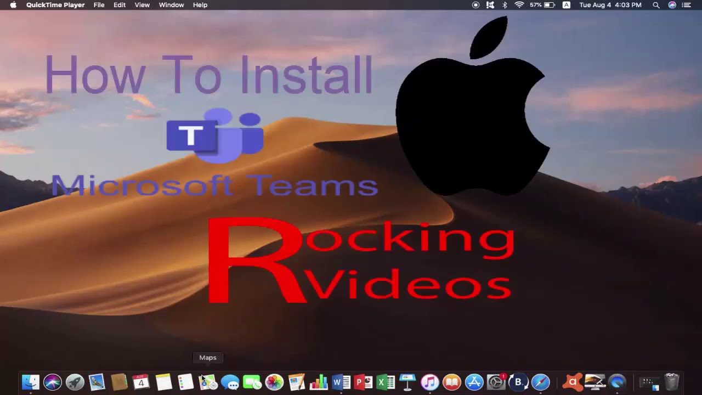Open the Trash in dock
The image size is (702, 395).
(x=672, y=382)
